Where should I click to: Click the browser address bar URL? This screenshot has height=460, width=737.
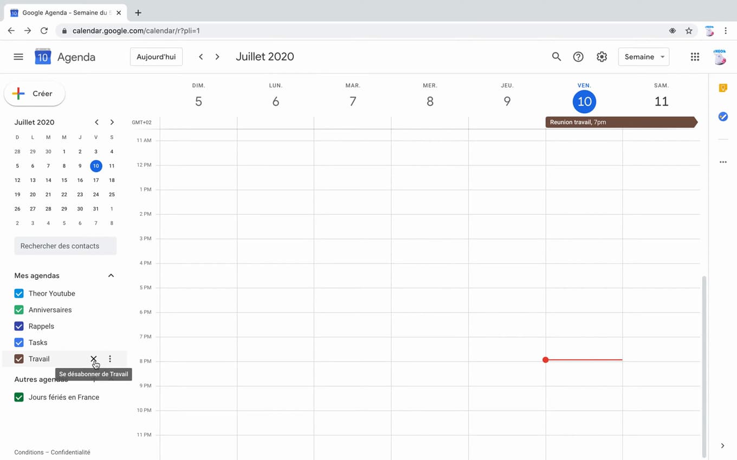click(137, 31)
